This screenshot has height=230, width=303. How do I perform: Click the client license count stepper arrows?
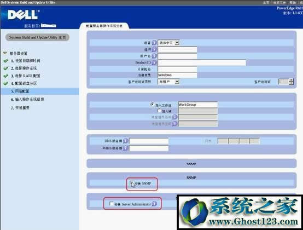click(x=291, y=82)
